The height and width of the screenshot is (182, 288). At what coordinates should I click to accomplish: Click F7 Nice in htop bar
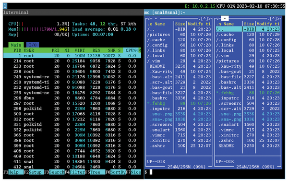tap(133, 172)
